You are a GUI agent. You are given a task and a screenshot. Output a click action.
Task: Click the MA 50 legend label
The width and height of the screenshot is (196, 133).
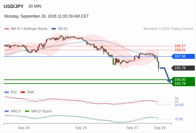[63, 29]
